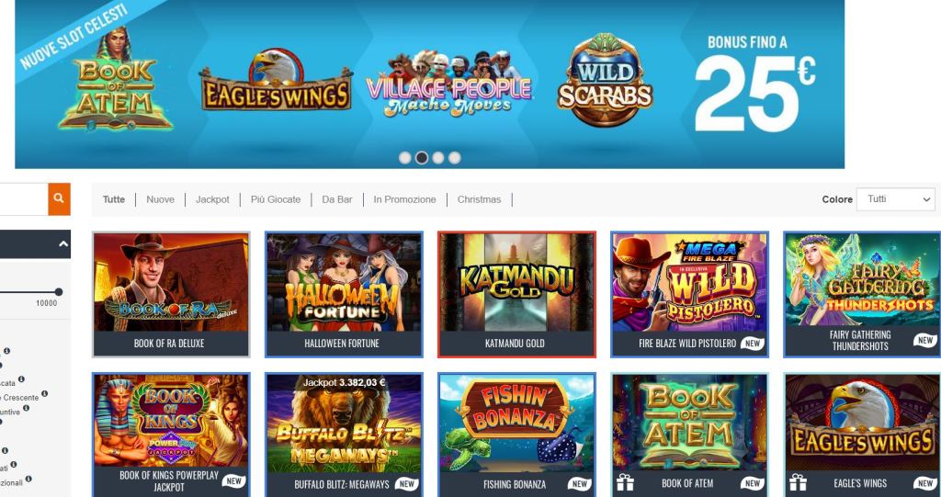Screen dimensions: 941x497
Task: Click the NEW badge on Fire Blaze Wild Pistolero
Action: pos(753,344)
